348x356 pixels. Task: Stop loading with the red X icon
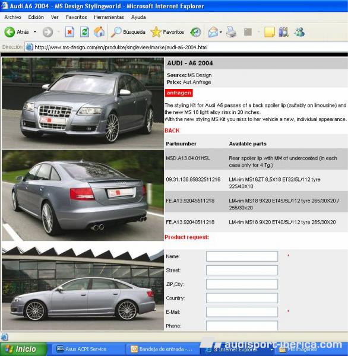point(69,32)
